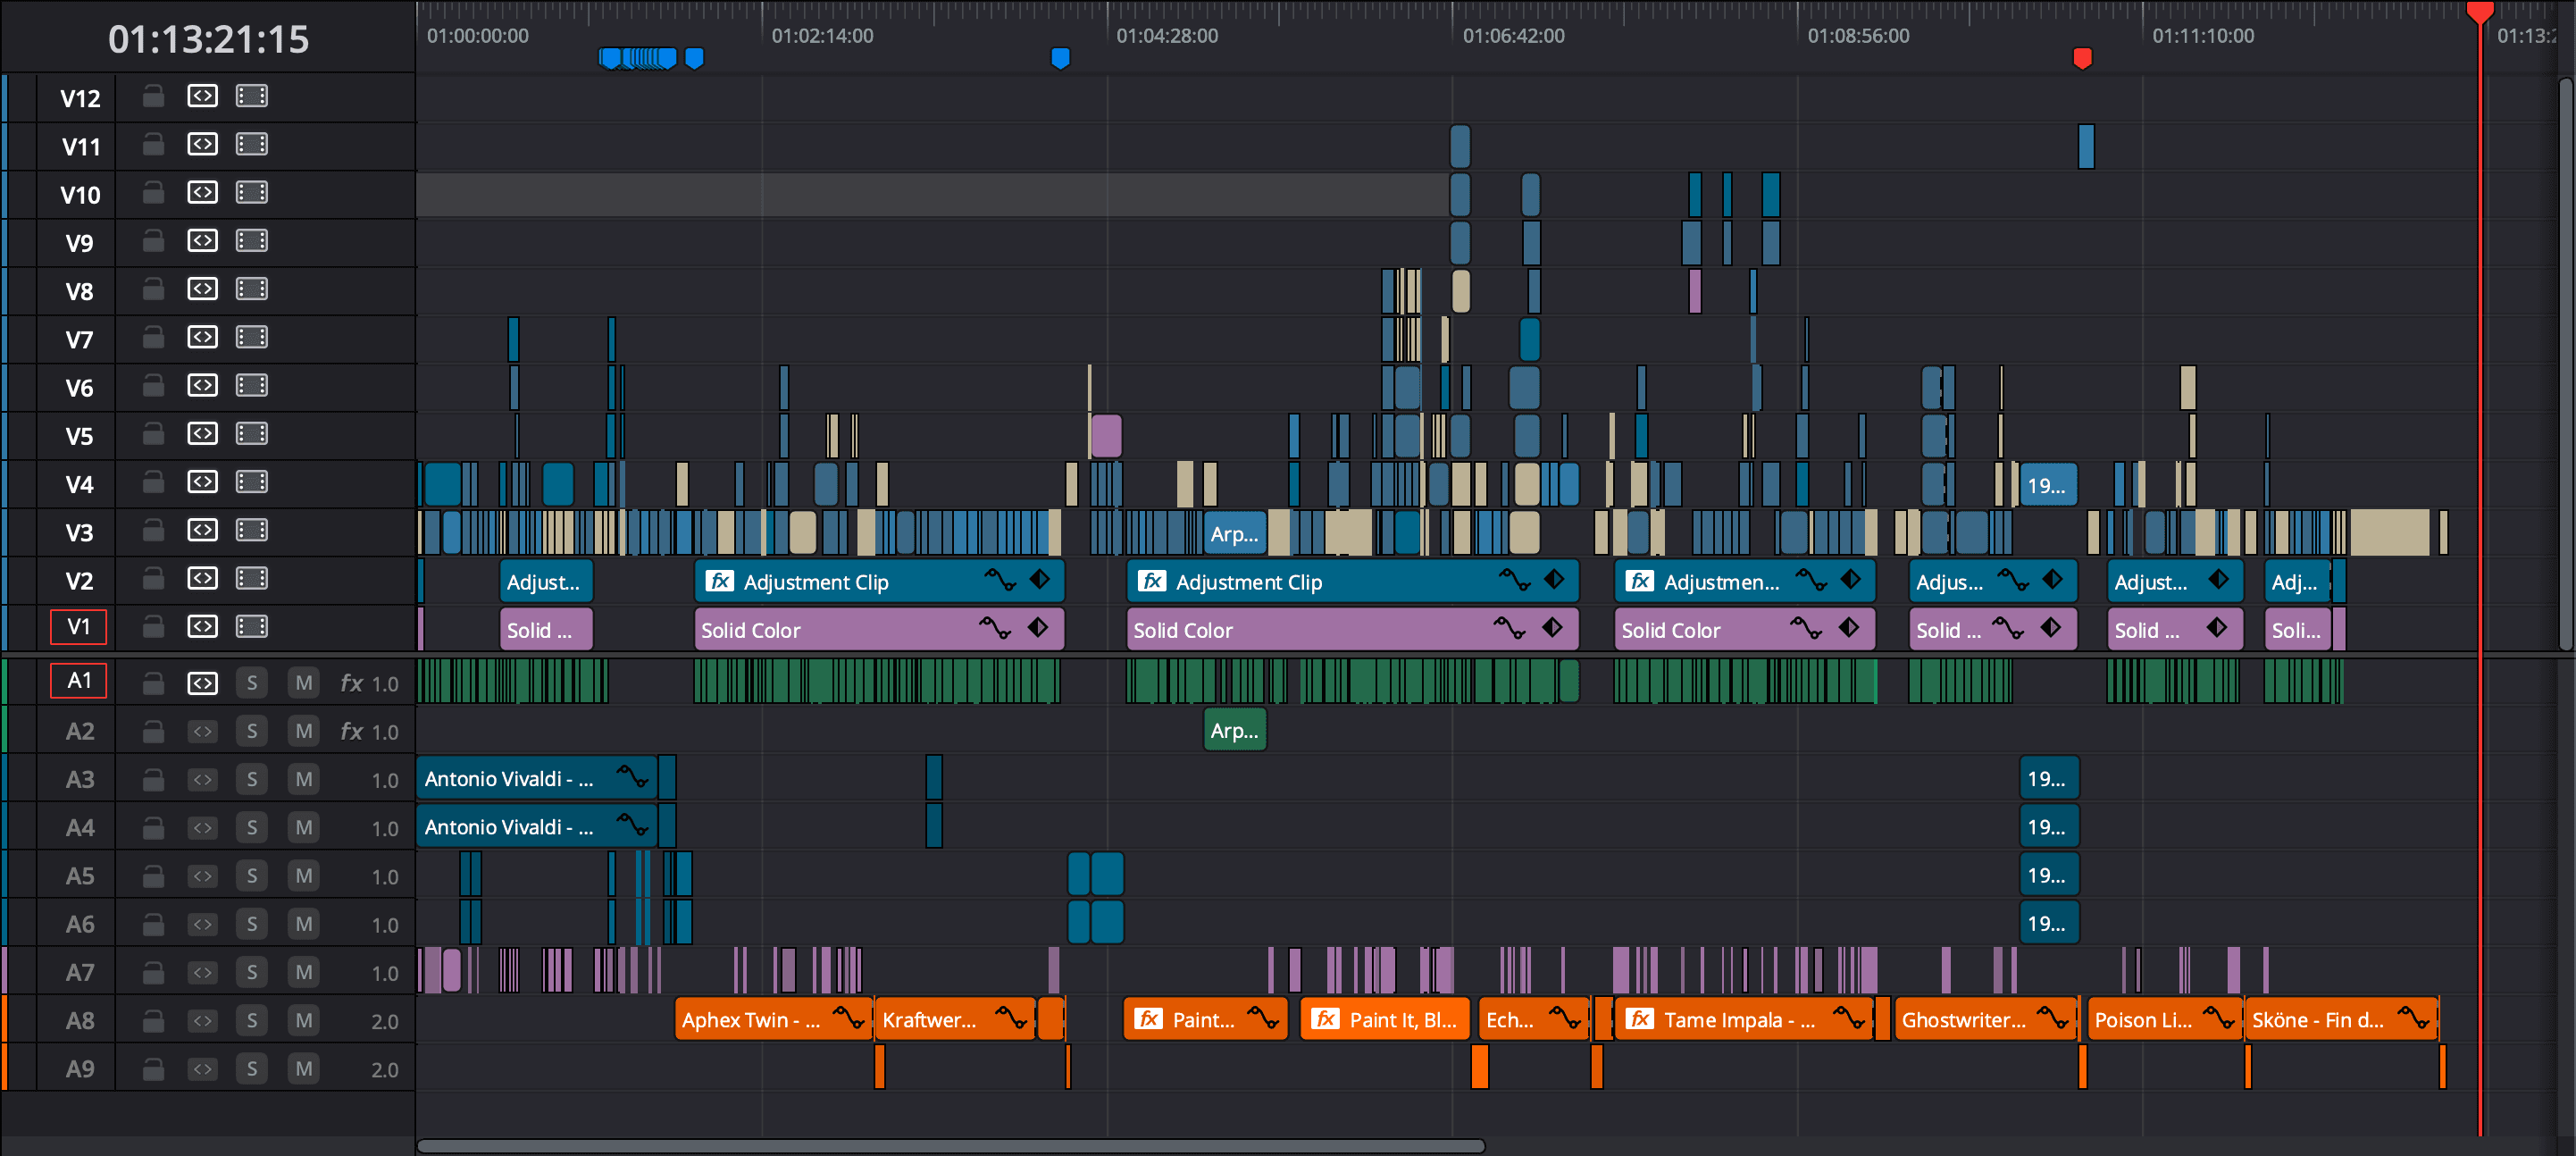Toggle auto track selector on A9
Viewport: 2576px width, 1156px height.
point(202,1069)
